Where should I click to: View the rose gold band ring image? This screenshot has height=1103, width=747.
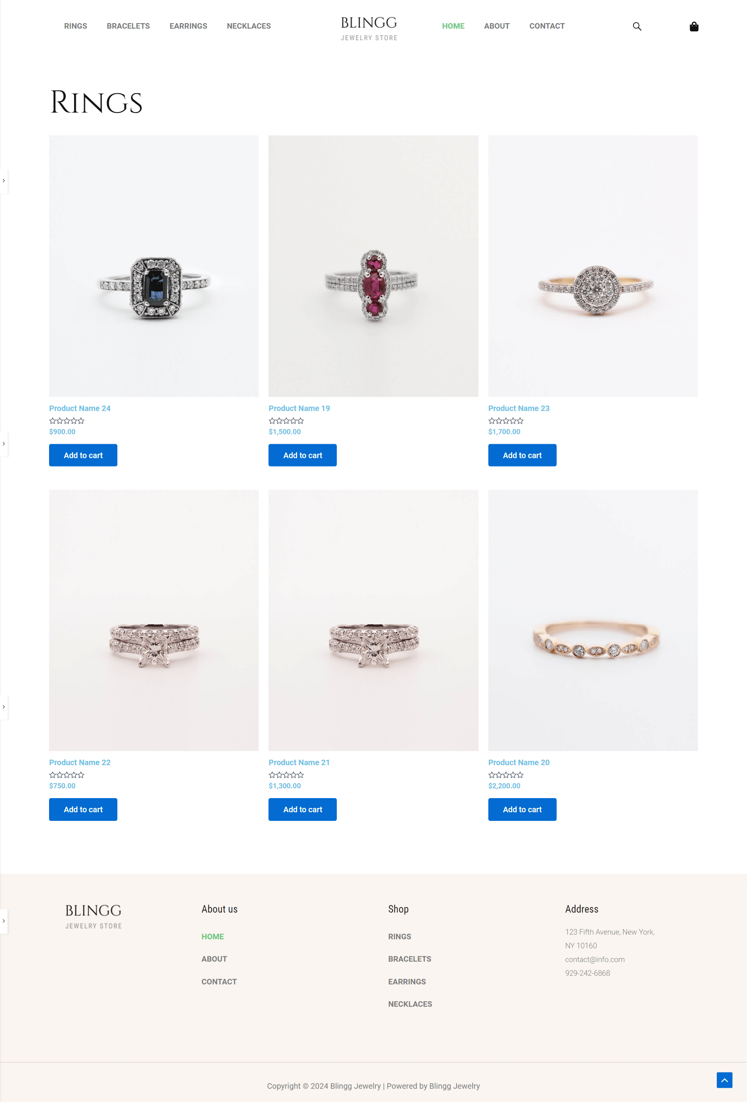coord(593,620)
